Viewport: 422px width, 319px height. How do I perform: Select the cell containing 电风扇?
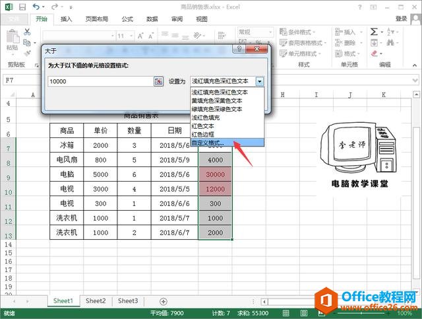67,160
